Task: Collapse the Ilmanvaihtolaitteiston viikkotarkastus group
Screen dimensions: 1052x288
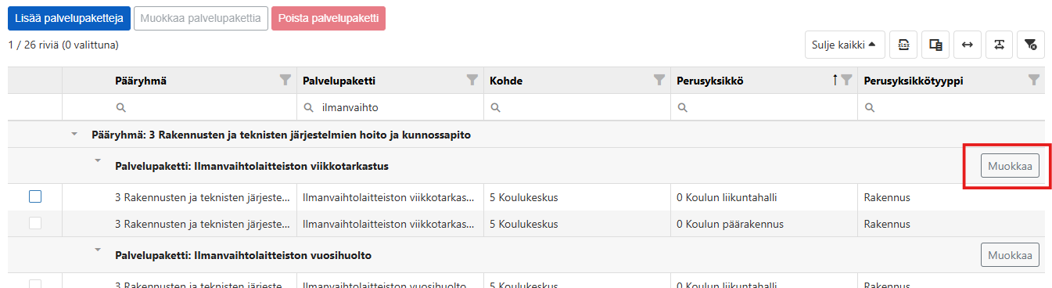Action: [x=98, y=161]
